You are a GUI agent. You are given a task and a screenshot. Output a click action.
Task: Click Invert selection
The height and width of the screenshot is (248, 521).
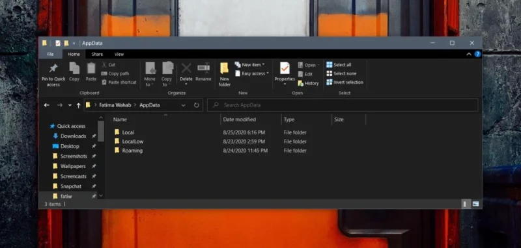345,82
